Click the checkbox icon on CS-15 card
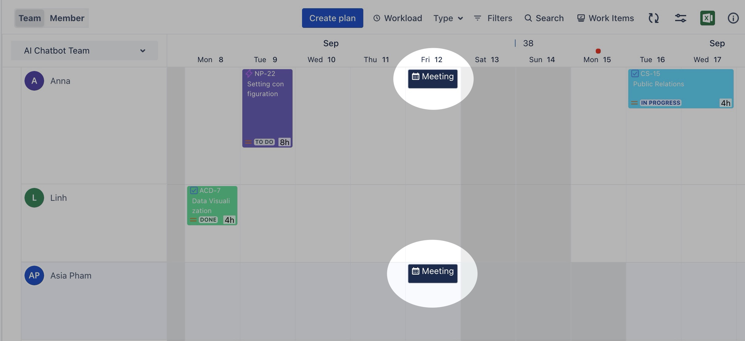 coord(635,73)
